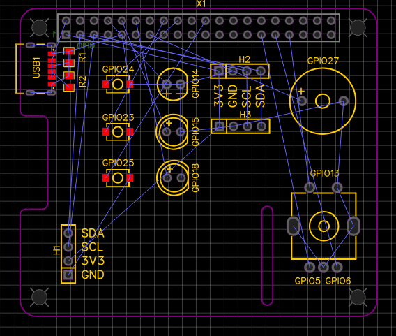Click the R1 resistor top pad
Screen dimensions: 396x336
point(69,52)
